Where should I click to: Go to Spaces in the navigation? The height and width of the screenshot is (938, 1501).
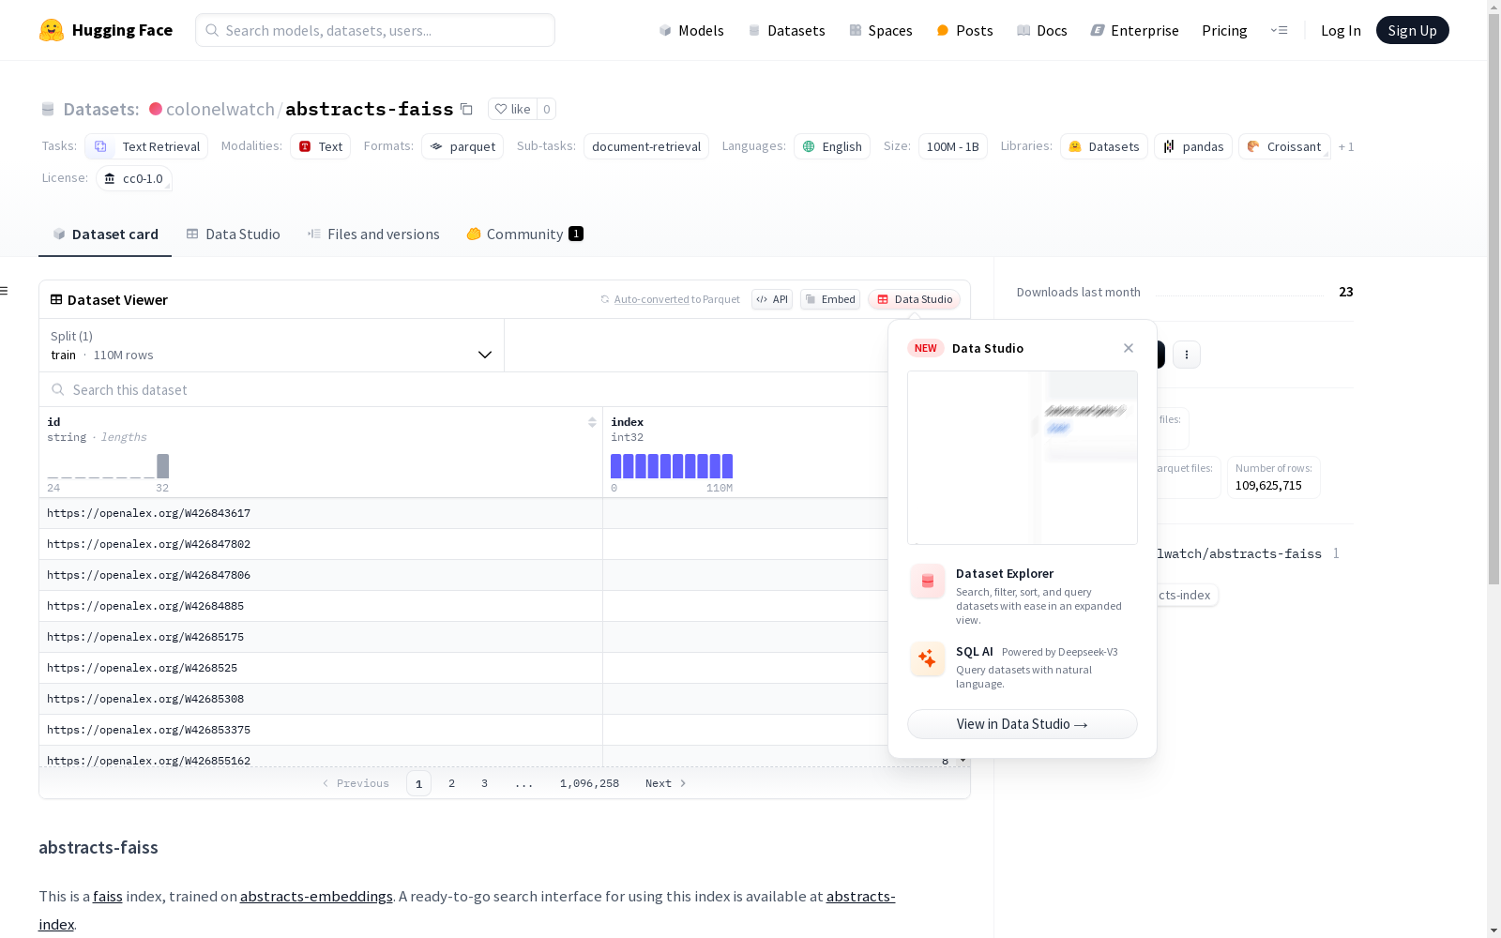tap(881, 30)
